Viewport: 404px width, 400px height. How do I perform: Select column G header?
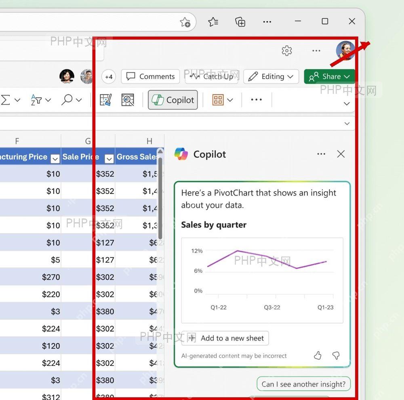[x=88, y=141]
